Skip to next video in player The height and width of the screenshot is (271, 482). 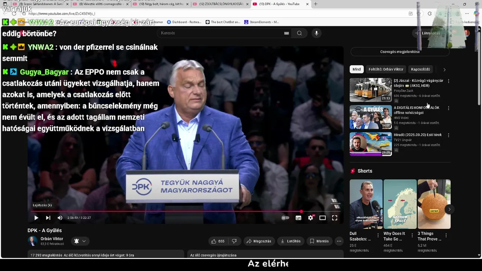coord(48,218)
